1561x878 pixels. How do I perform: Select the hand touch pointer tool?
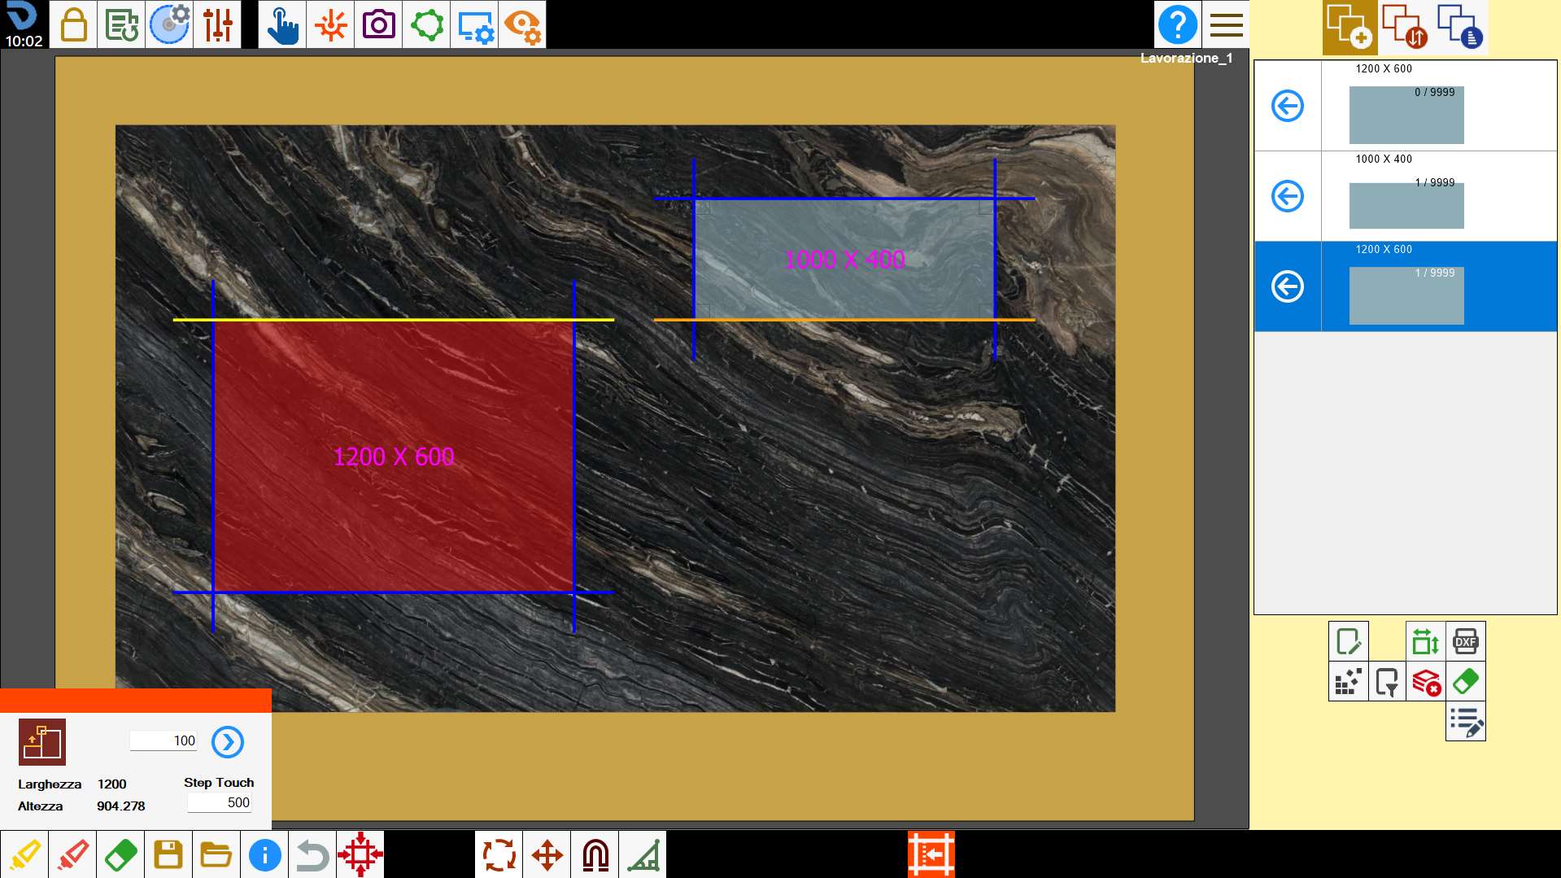coord(282,24)
